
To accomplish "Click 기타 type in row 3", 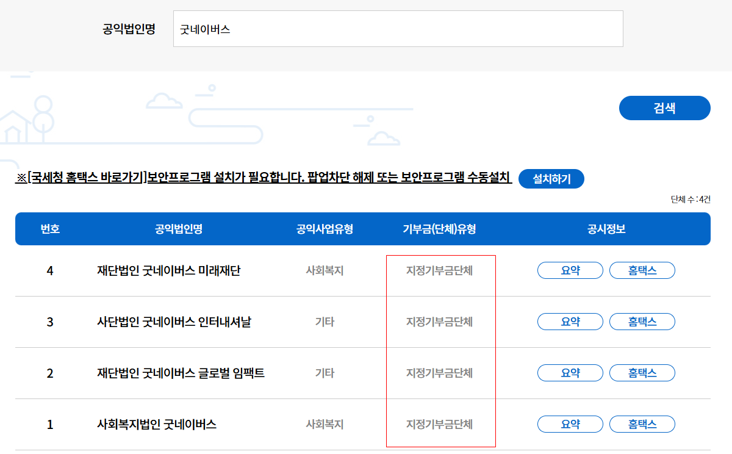I will [325, 322].
